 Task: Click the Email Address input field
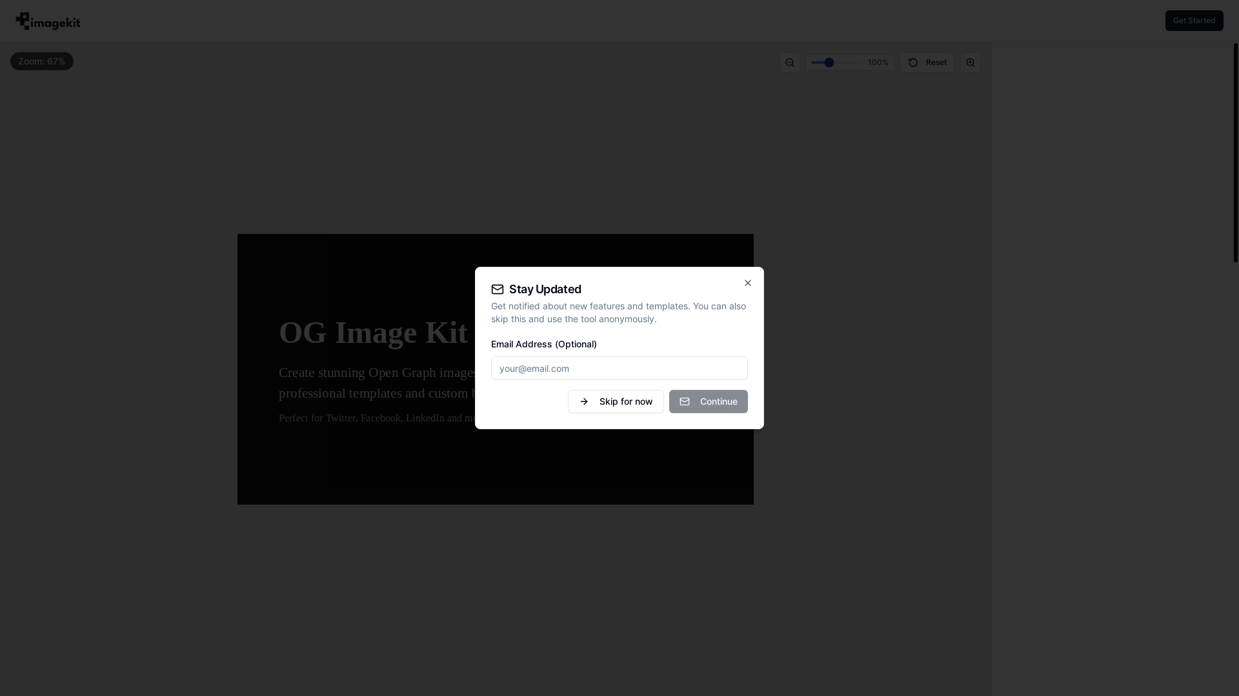(619, 368)
